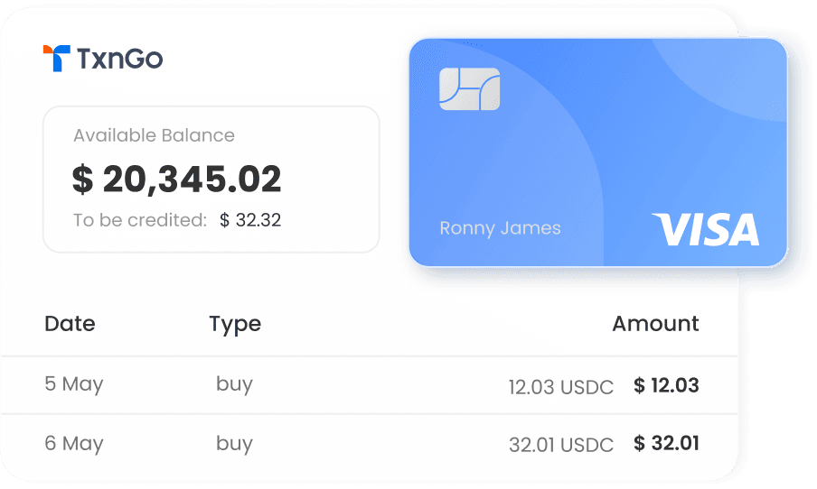Select the blue Visa card
The width and height of the screenshot is (817, 489).
tap(598, 152)
